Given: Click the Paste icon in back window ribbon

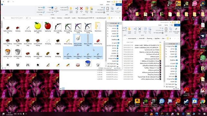Looking at the screenshot, I should pos(166,29).
